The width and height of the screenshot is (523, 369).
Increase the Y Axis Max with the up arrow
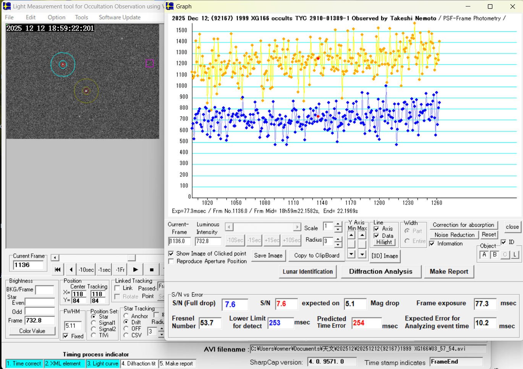(362, 235)
